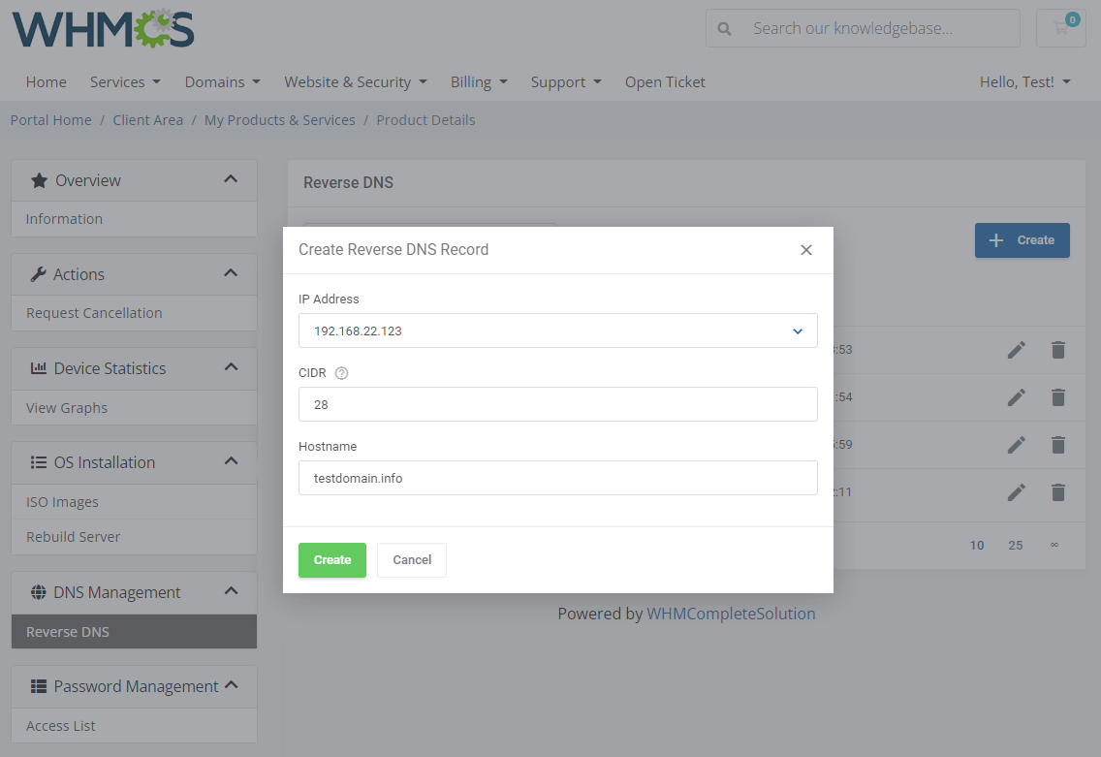
Task: Click the shopping cart icon
Action: [1060, 28]
